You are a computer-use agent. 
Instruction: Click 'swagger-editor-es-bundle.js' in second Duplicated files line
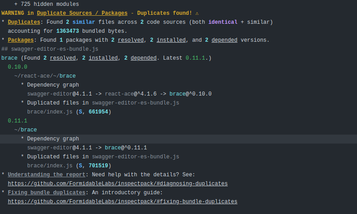(136, 157)
